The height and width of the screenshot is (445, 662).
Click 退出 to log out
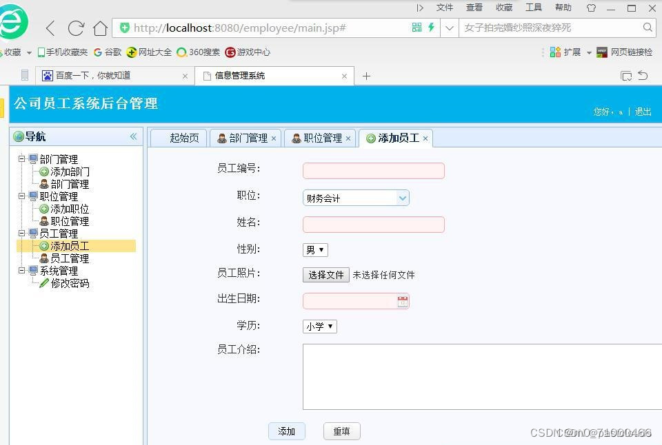coord(643,111)
